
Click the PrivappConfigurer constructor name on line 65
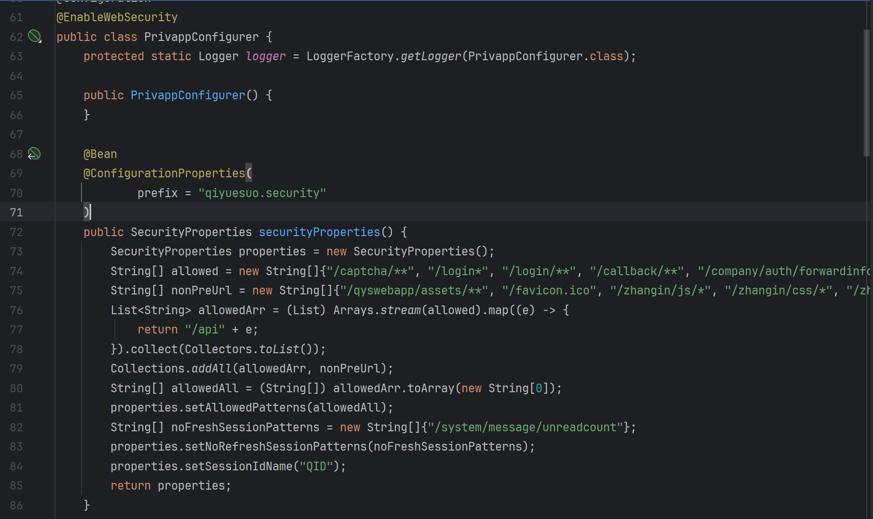coord(188,95)
